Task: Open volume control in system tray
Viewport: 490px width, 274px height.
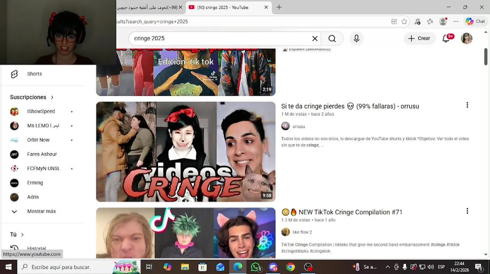Action: pyautogui.click(x=431, y=267)
